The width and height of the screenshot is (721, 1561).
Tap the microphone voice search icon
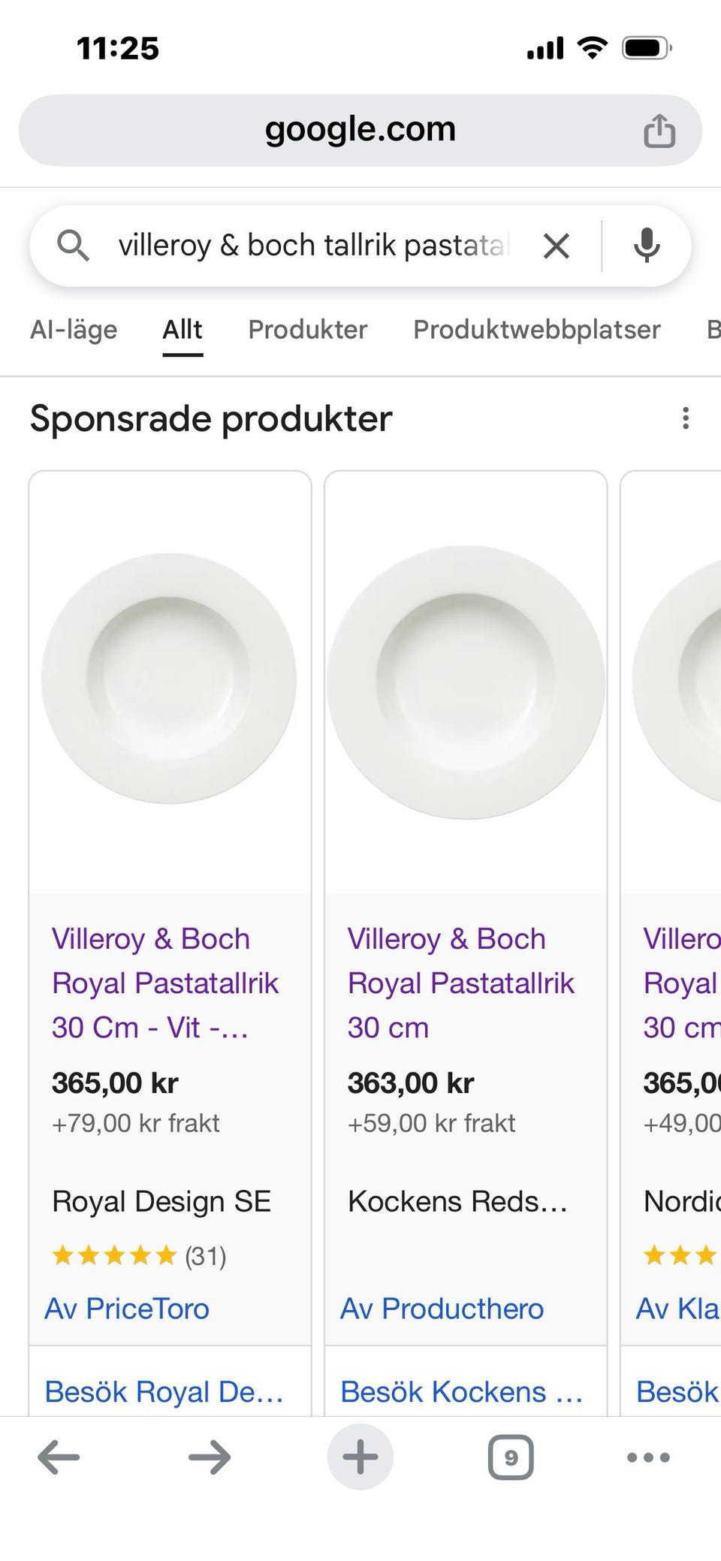(646, 246)
